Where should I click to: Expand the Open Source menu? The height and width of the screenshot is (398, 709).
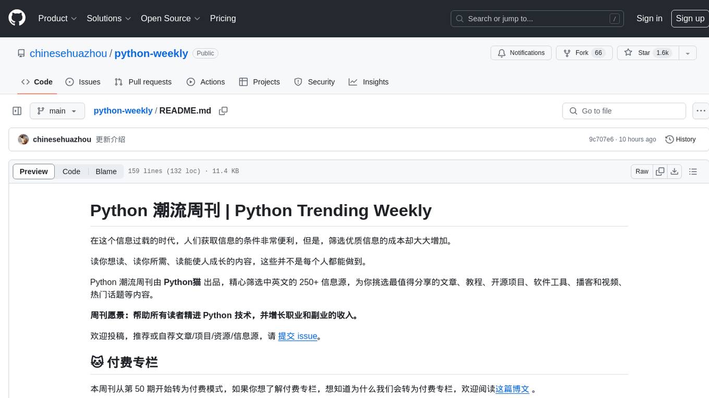(170, 18)
